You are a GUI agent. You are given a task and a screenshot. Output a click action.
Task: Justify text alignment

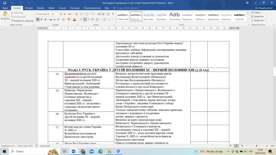coord(92,20)
